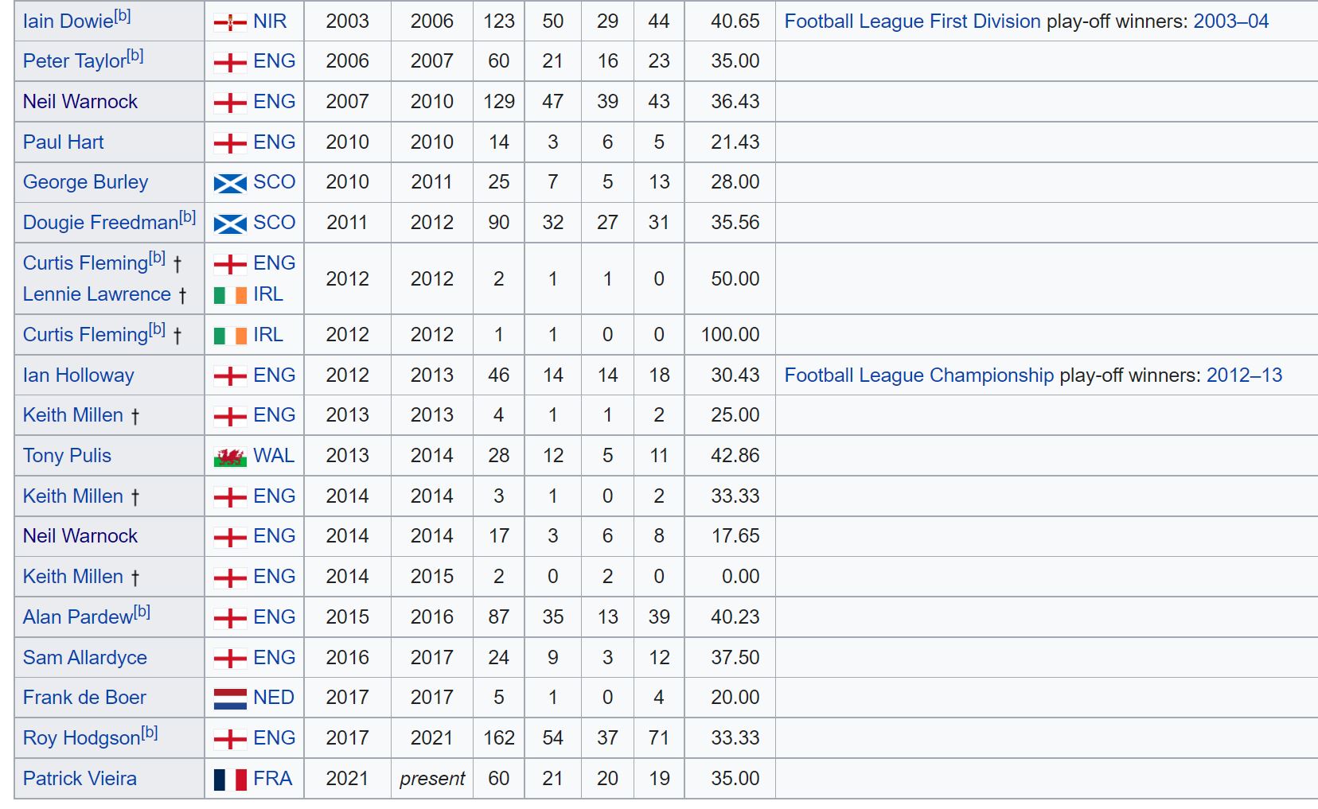The width and height of the screenshot is (1318, 809).
Task: Click the Scotland flag for George Burley
Action: coord(230,183)
